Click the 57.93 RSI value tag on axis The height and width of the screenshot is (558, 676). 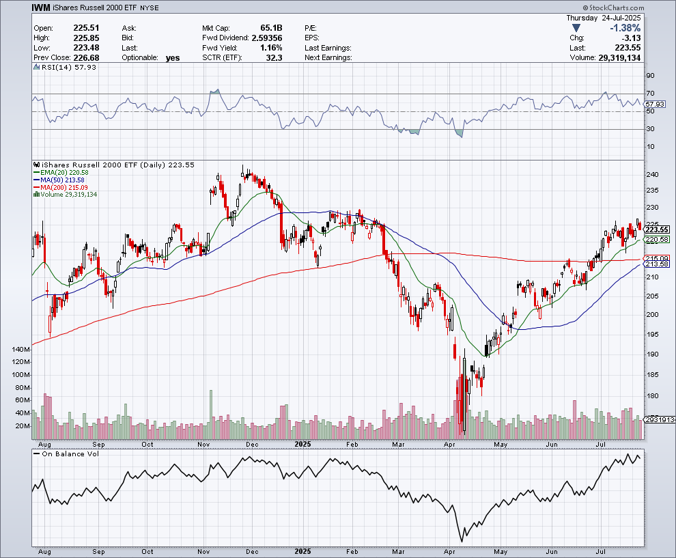pyautogui.click(x=656, y=104)
